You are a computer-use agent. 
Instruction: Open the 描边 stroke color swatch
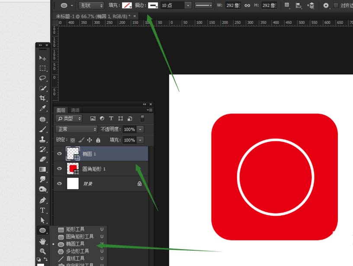point(153,6)
